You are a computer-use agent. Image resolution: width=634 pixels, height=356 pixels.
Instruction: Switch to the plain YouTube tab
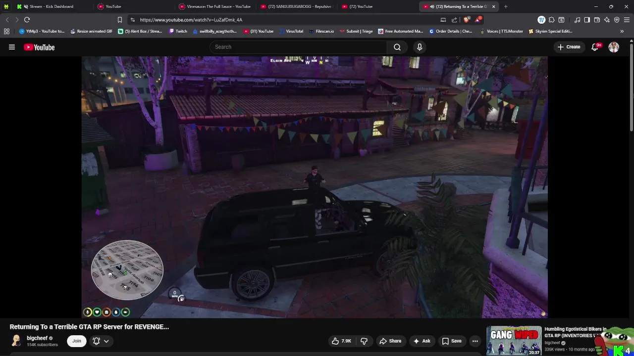134,6
